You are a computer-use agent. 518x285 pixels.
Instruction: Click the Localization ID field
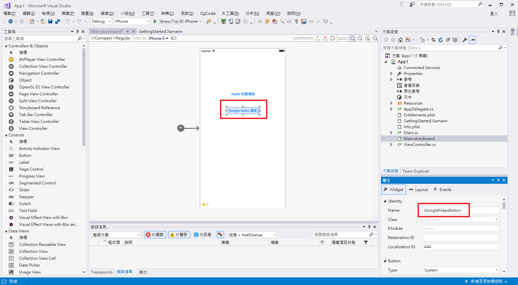(461, 247)
